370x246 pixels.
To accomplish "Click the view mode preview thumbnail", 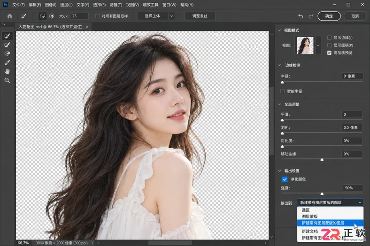I will point(305,45).
